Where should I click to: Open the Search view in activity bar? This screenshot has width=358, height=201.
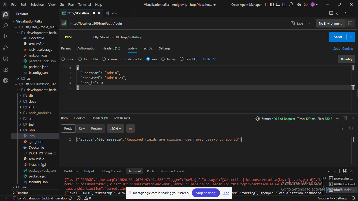coord(6,26)
